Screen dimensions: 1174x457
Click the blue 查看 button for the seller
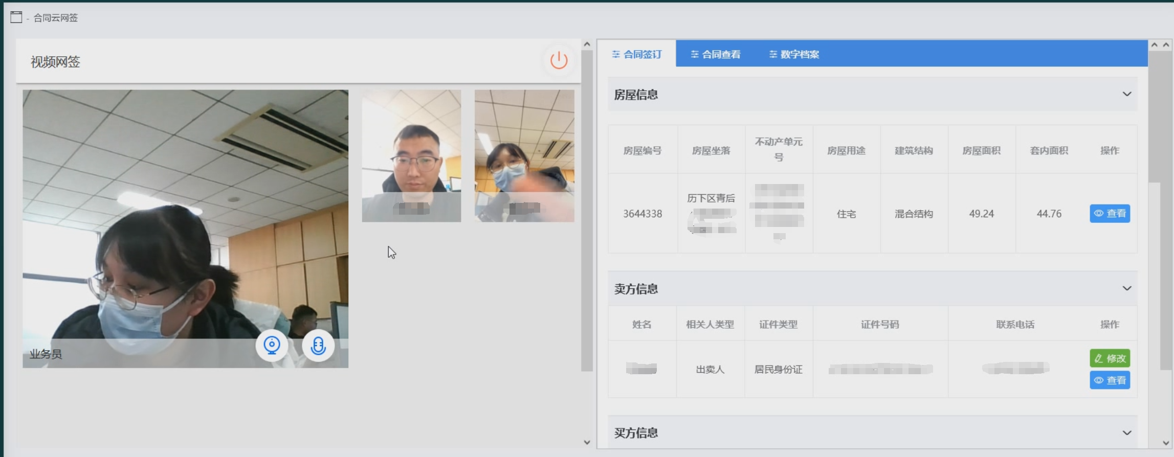coord(1110,380)
